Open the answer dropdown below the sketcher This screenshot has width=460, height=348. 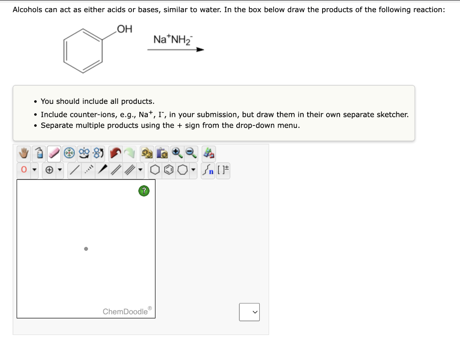[x=249, y=312]
